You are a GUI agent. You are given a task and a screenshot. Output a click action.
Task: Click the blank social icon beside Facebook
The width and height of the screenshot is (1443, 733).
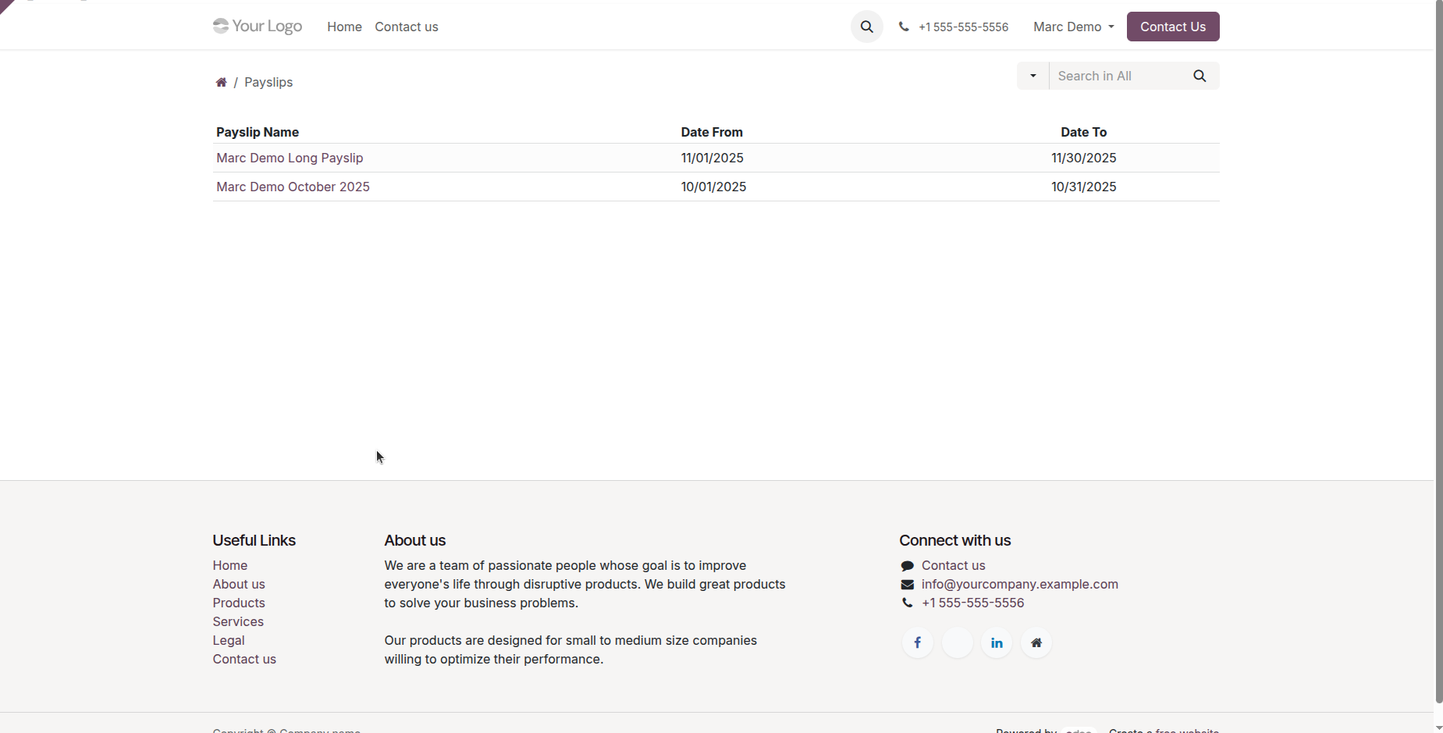[957, 643]
